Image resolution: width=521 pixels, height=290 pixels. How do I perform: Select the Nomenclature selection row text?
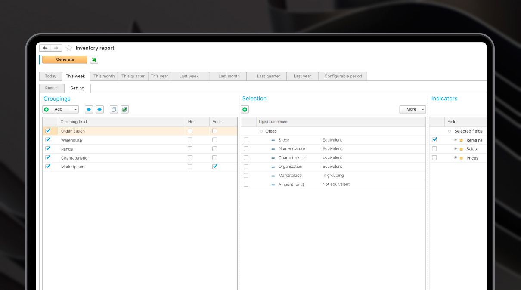[292, 149]
